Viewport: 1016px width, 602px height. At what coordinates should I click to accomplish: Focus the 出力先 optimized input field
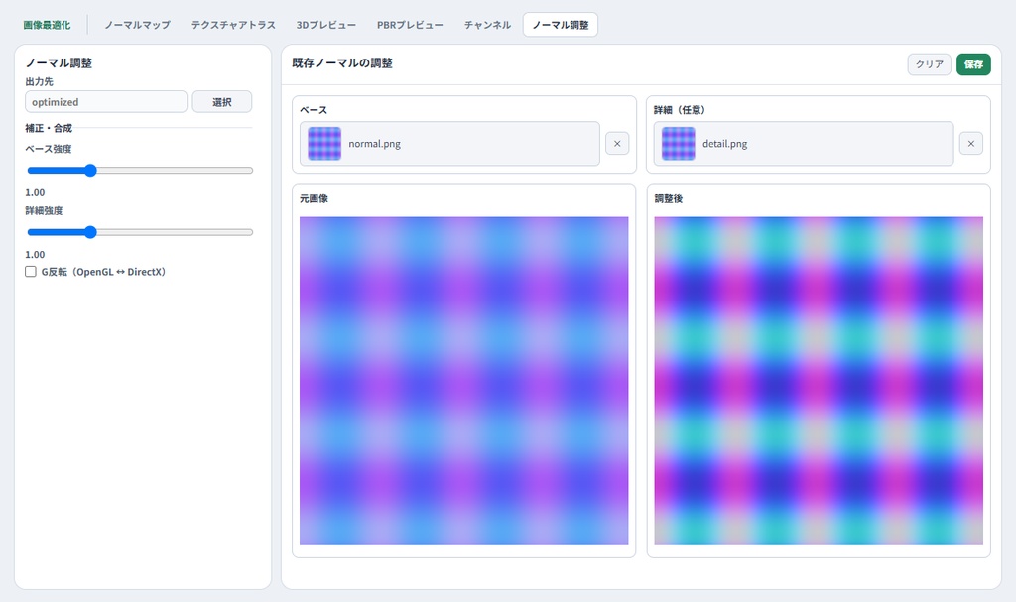tap(106, 102)
